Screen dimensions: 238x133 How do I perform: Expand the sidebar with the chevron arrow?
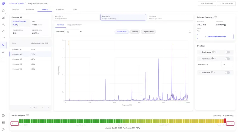click(x=6, y=14)
